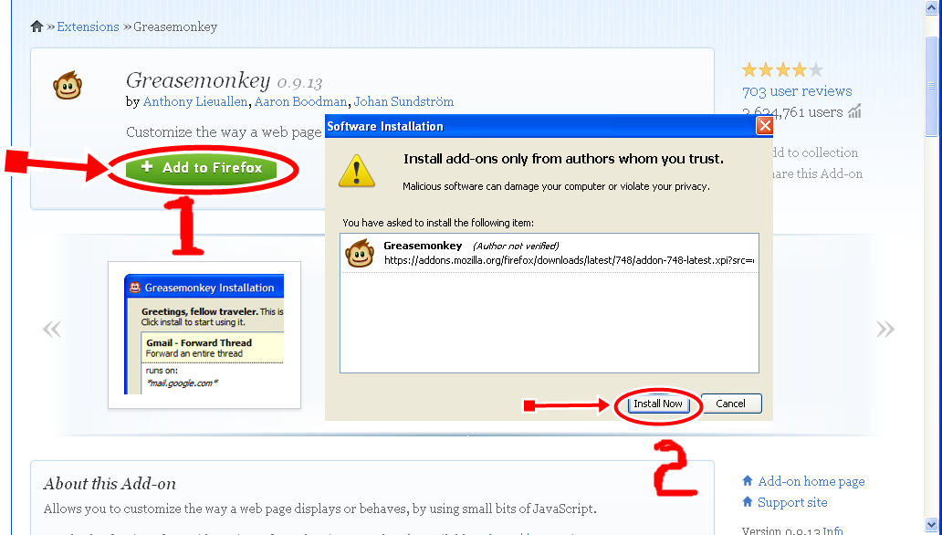Click the yellow warning triangle icon
Viewport: 942px width, 535px height.
tap(357, 171)
